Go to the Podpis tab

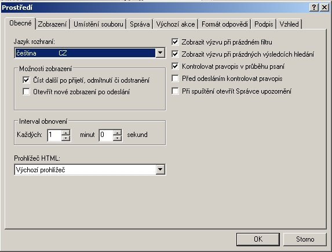(264, 24)
